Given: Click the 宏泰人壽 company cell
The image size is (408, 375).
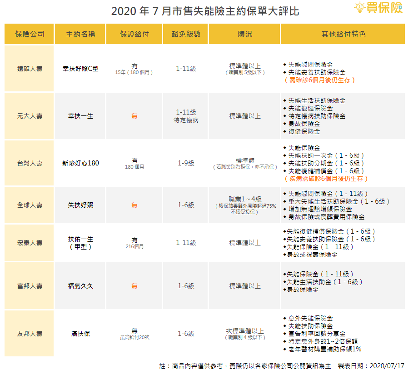Looking at the screenshot, I should pos(29,243).
